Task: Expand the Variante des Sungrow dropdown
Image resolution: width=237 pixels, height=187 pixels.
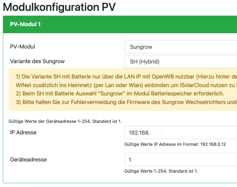Action: [x=181, y=62]
